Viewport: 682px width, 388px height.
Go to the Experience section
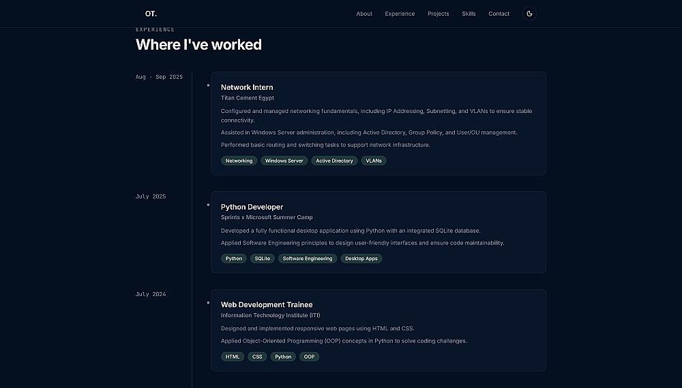400,14
